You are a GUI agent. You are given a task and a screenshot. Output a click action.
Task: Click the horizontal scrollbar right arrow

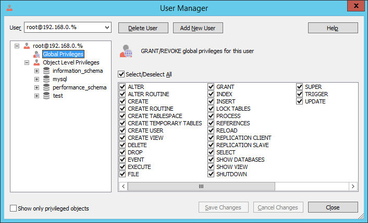(x=353, y=186)
